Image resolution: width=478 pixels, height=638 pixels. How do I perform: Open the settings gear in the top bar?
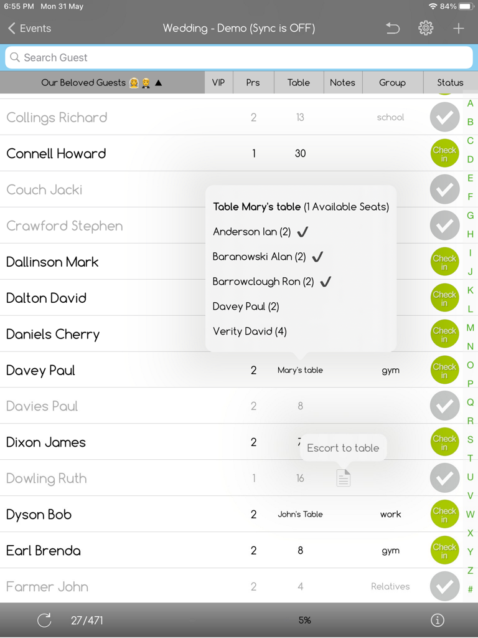tap(426, 28)
